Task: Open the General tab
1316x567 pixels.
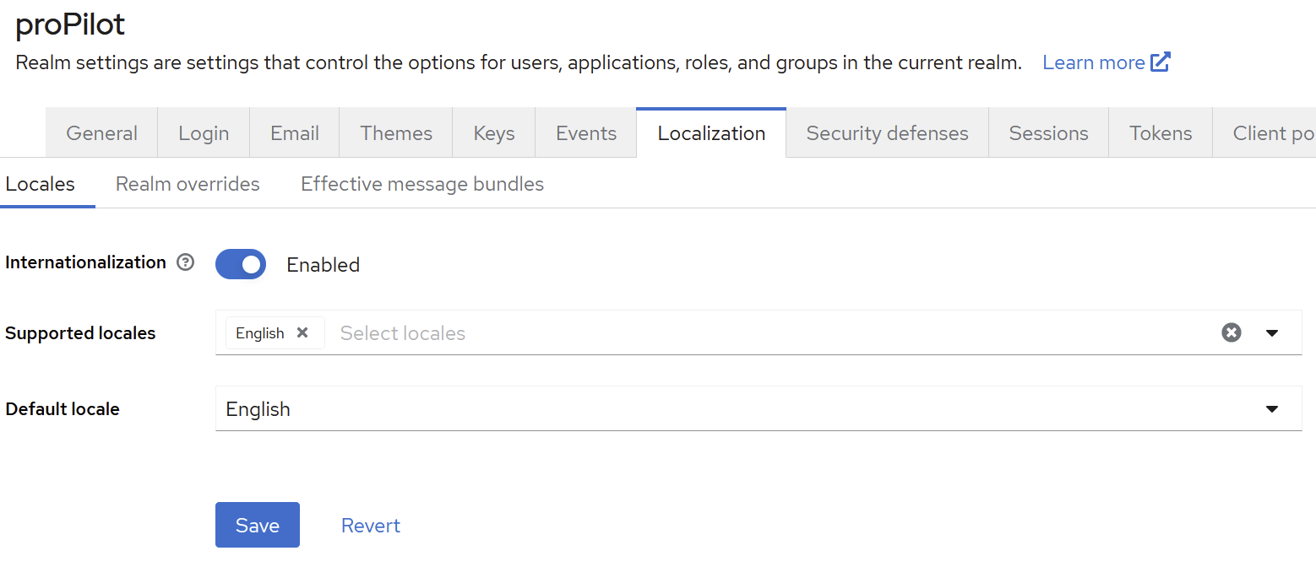Action: (x=101, y=133)
